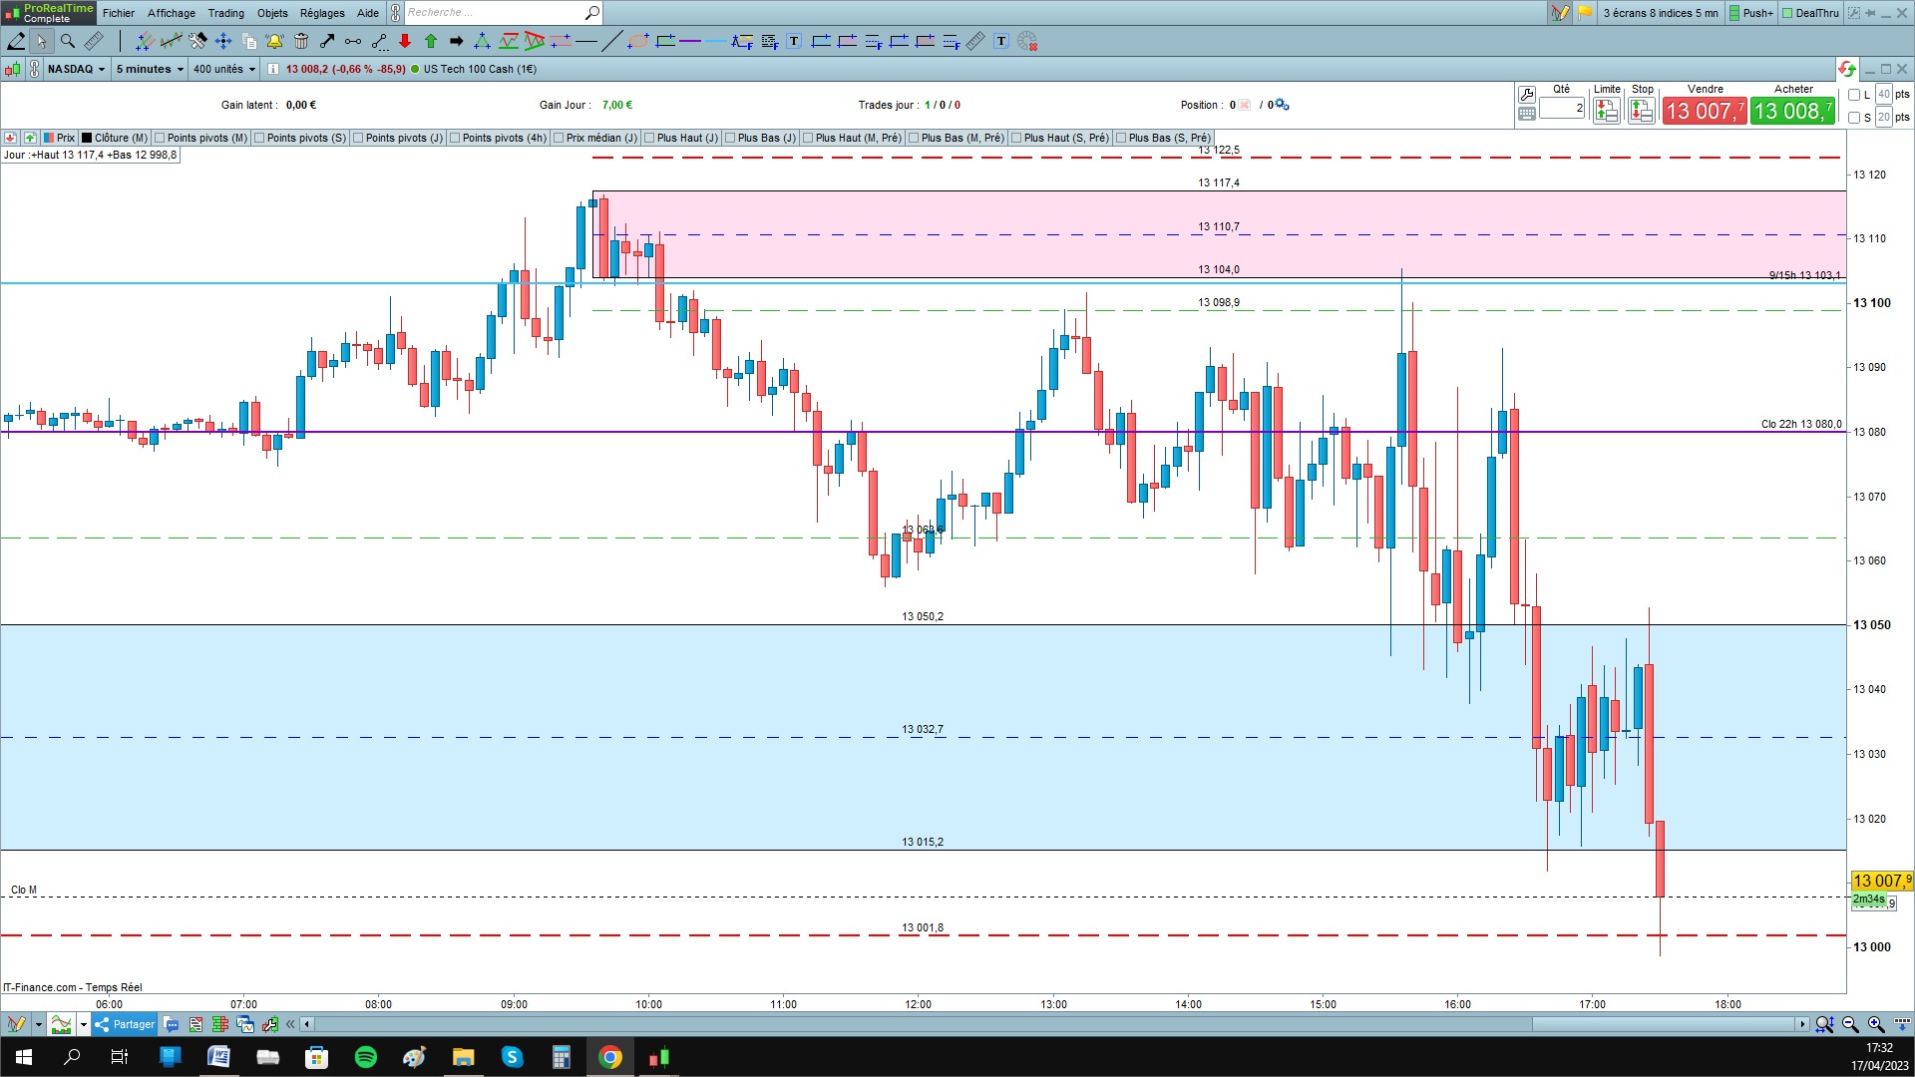Check the L limit points checkbox
Image resolution: width=1915 pixels, height=1077 pixels.
(1854, 95)
